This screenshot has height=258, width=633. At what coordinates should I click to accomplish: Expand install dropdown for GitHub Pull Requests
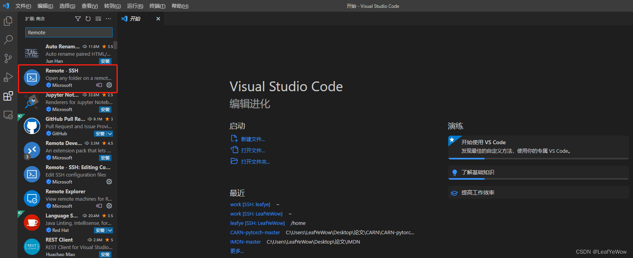110,134
